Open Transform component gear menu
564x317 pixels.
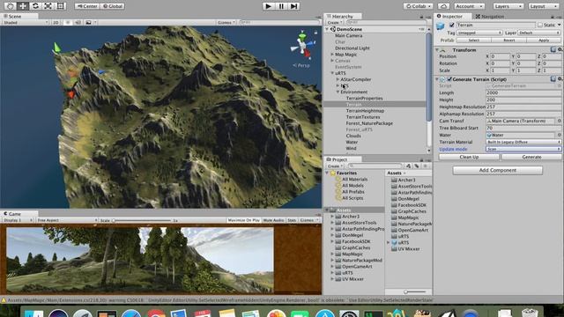tap(560, 49)
